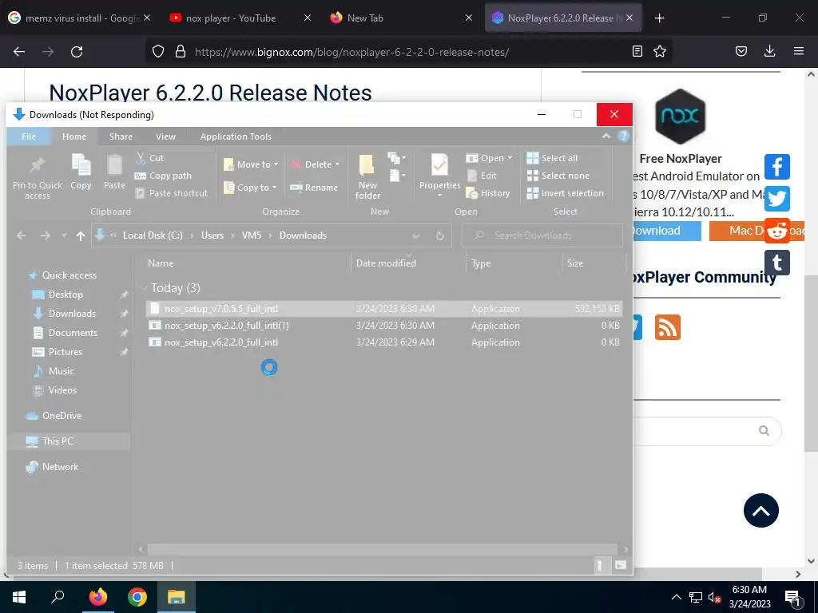Image resolution: width=818 pixels, height=613 pixels.
Task: Share page via Reddit icon
Action: tap(776, 231)
